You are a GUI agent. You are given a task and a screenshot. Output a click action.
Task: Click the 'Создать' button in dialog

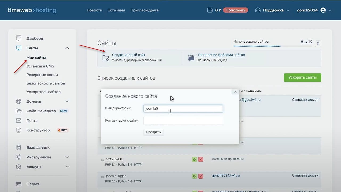tap(153, 132)
